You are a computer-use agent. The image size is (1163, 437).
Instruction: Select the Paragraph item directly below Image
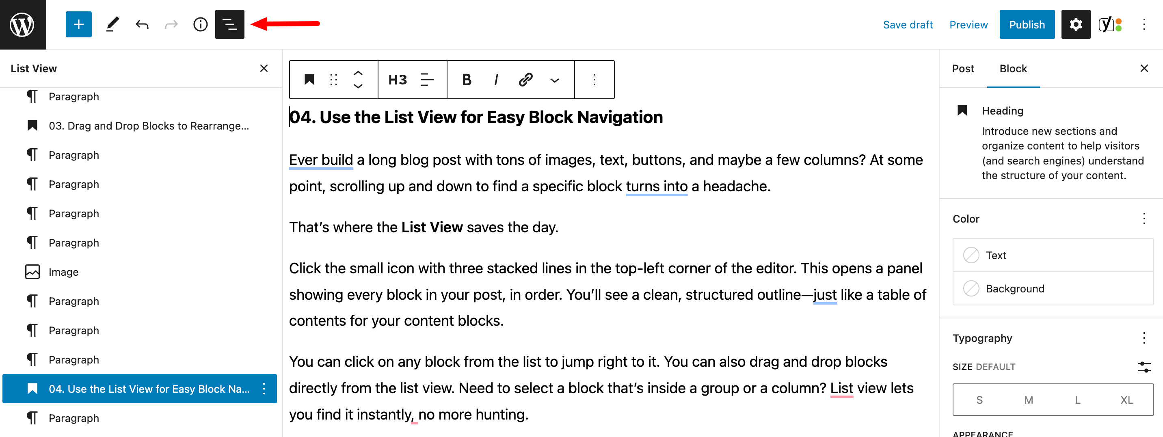[140, 301]
